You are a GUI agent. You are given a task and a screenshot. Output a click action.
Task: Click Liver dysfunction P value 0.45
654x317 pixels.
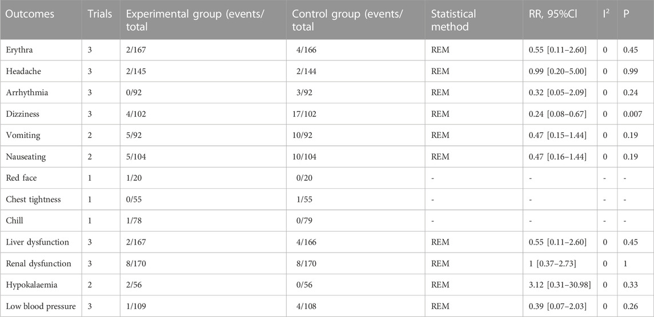tap(630, 242)
